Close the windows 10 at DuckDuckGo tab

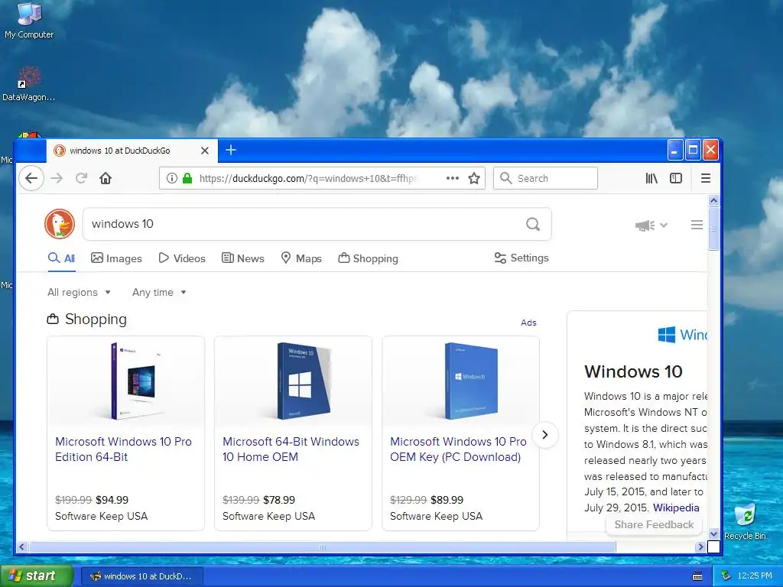pos(205,151)
